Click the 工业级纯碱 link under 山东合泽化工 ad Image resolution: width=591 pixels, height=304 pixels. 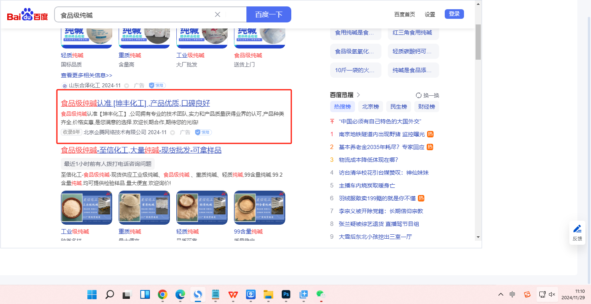(190, 55)
